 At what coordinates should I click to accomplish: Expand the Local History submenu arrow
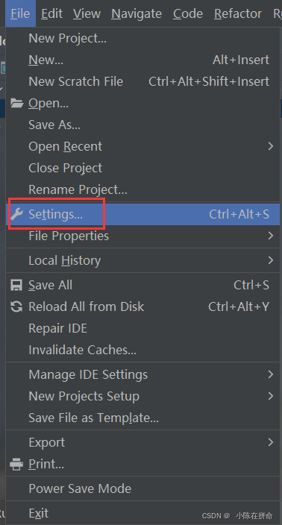tap(271, 260)
